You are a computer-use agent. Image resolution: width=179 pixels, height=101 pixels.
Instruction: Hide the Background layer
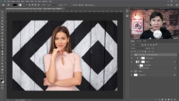(131, 75)
